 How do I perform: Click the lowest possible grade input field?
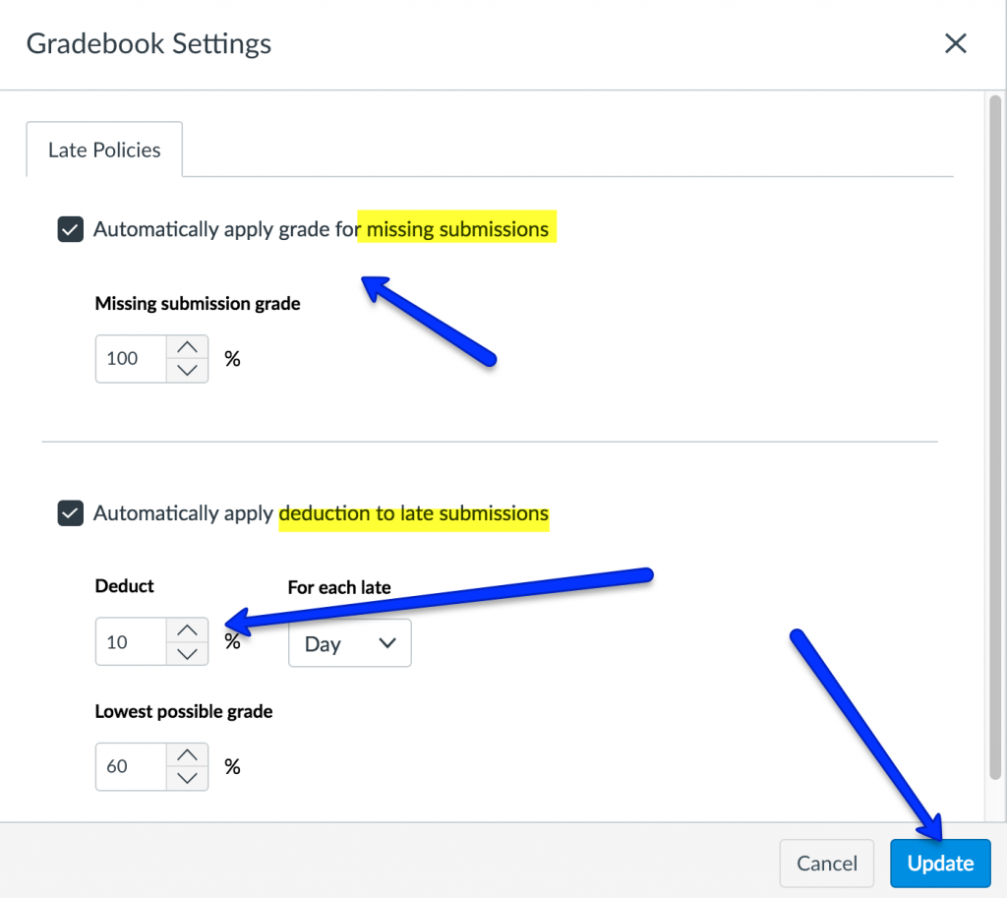click(131, 766)
